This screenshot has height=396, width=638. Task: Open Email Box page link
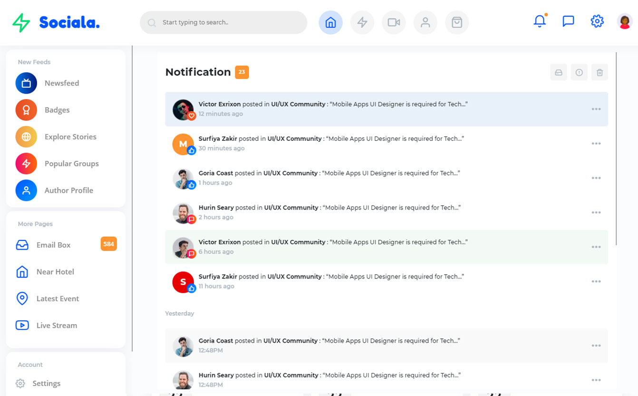[53, 245]
